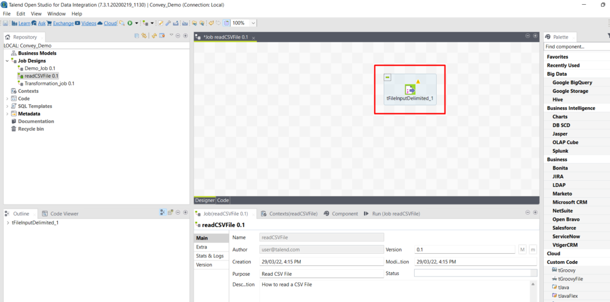Image resolution: width=610 pixels, height=302 pixels.
Task: Select the Extra section in Job view
Action: (x=211, y=247)
